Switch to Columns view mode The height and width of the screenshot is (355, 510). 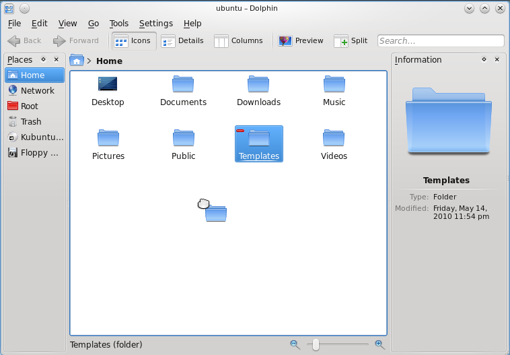238,40
